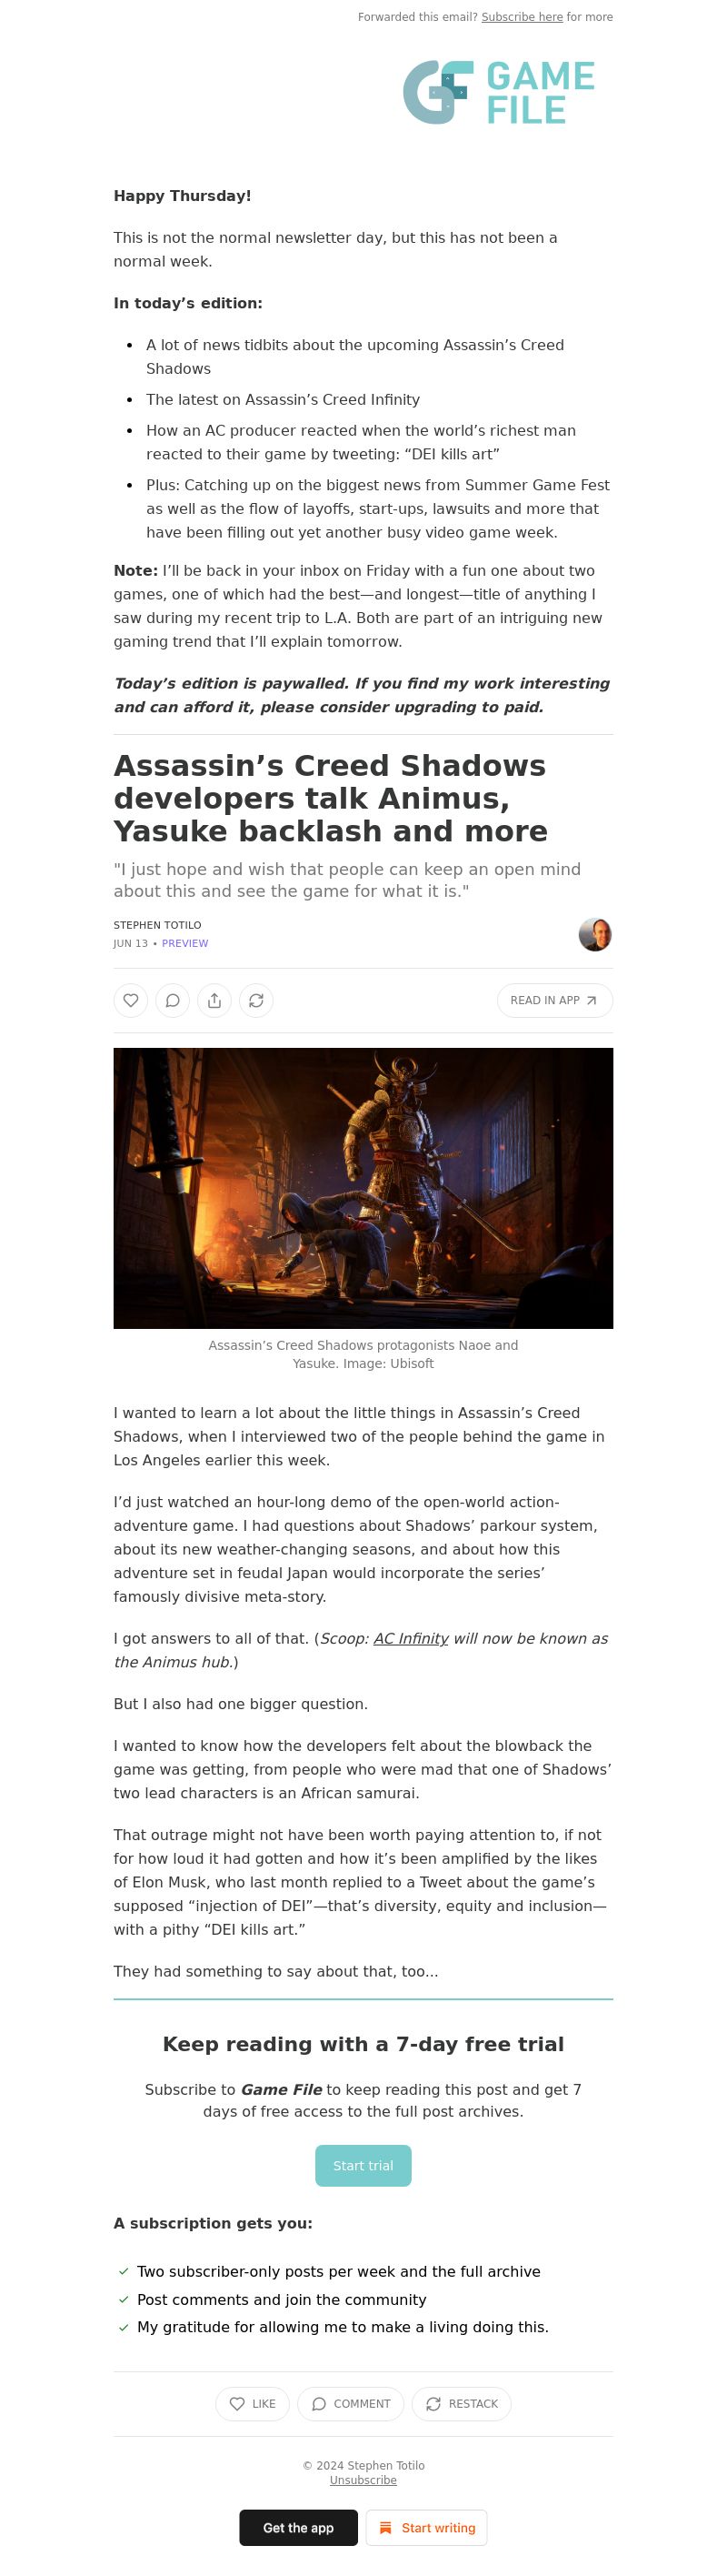Click the comment bubble icon under the byline
The width and height of the screenshot is (727, 2576).
173,1000
